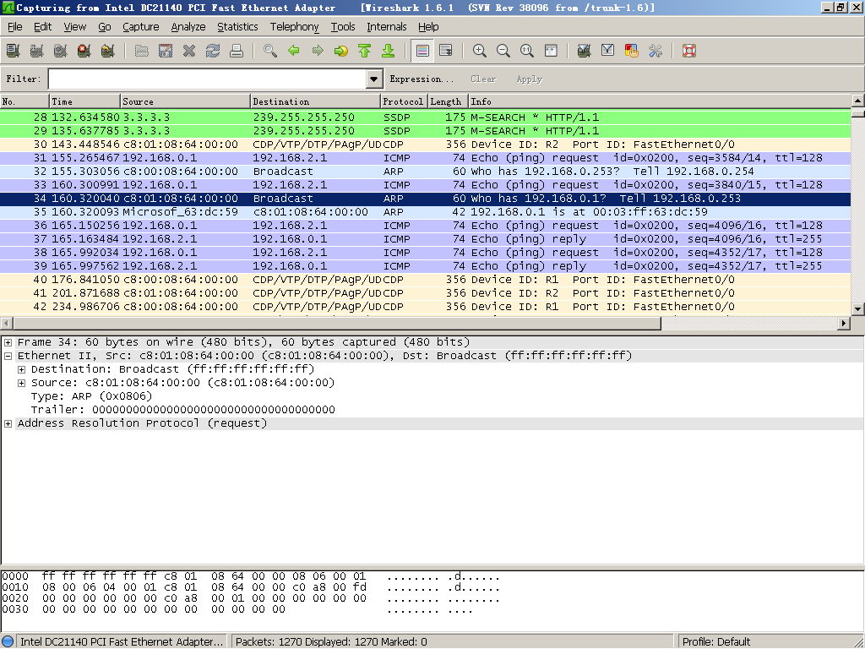Sort by the Destination column header
Image resolution: width=865 pixels, height=649 pixels.
click(x=315, y=101)
